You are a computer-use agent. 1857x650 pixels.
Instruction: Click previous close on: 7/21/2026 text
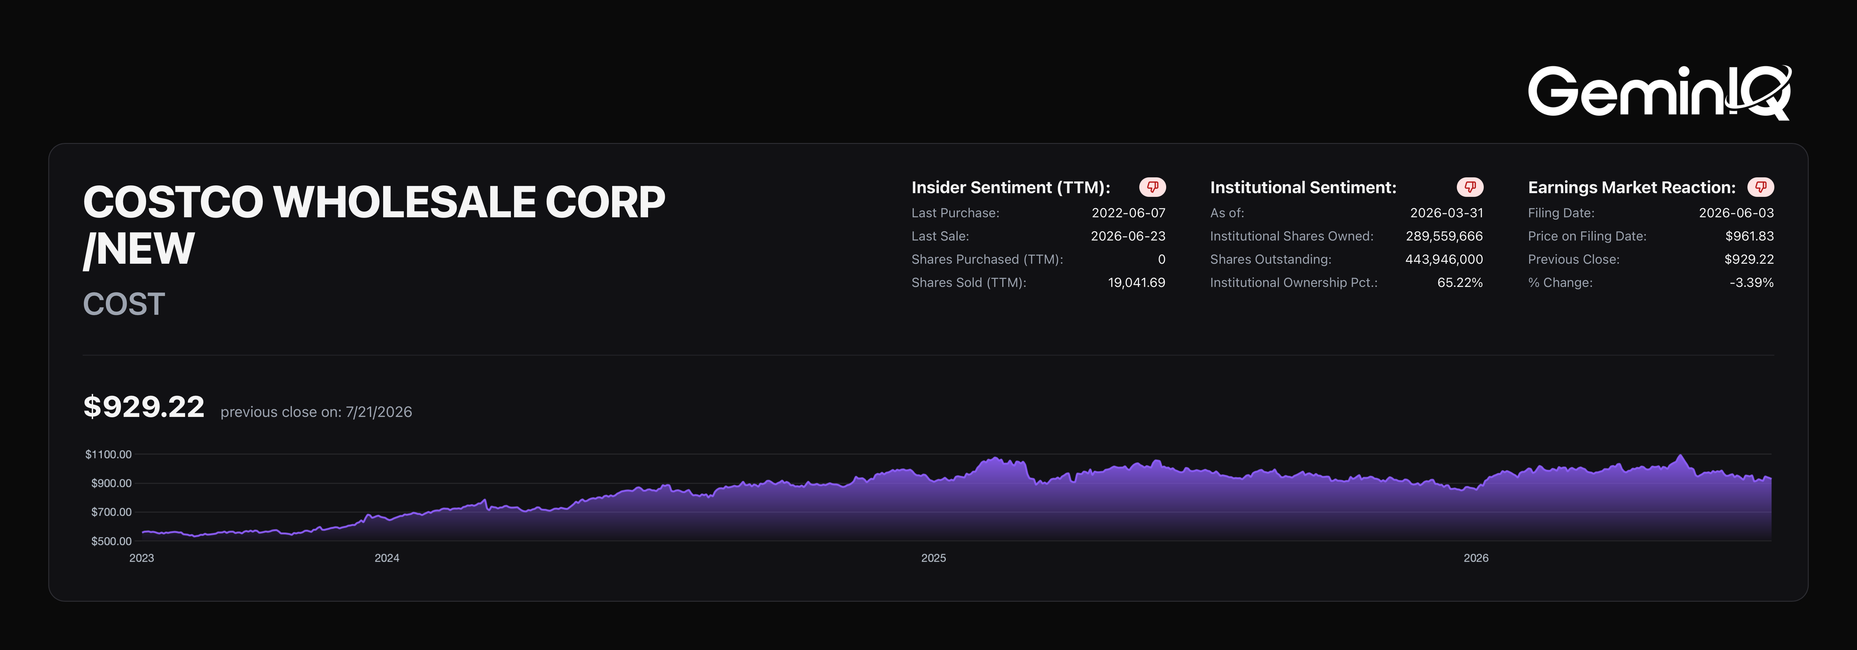(317, 412)
